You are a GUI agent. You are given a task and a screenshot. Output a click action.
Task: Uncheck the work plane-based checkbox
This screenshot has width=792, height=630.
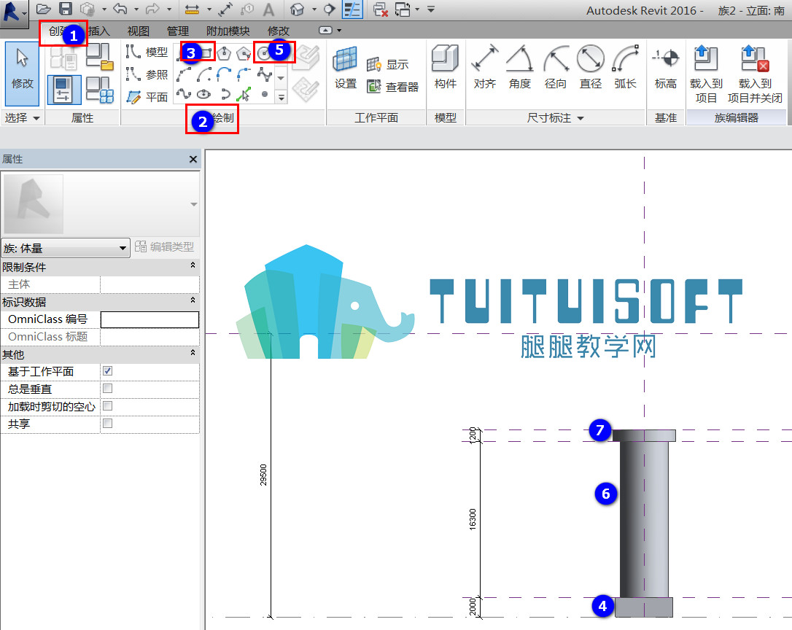pyautogui.click(x=108, y=371)
